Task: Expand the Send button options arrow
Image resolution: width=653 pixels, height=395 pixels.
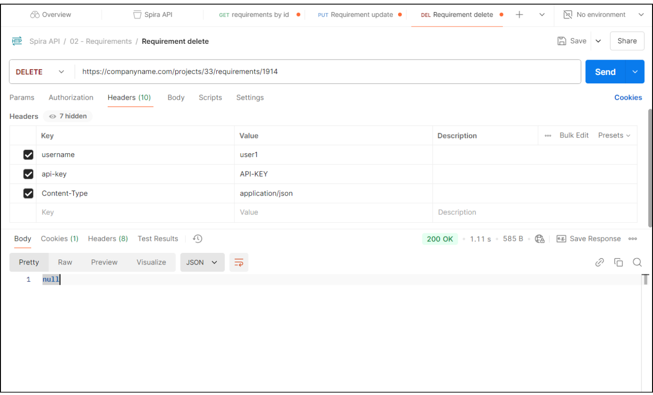Action: (635, 72)
